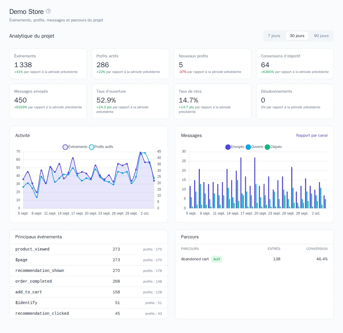Toggle the Ouverts legend entry
Screen dimensions: 343x333
click(254, 147)
